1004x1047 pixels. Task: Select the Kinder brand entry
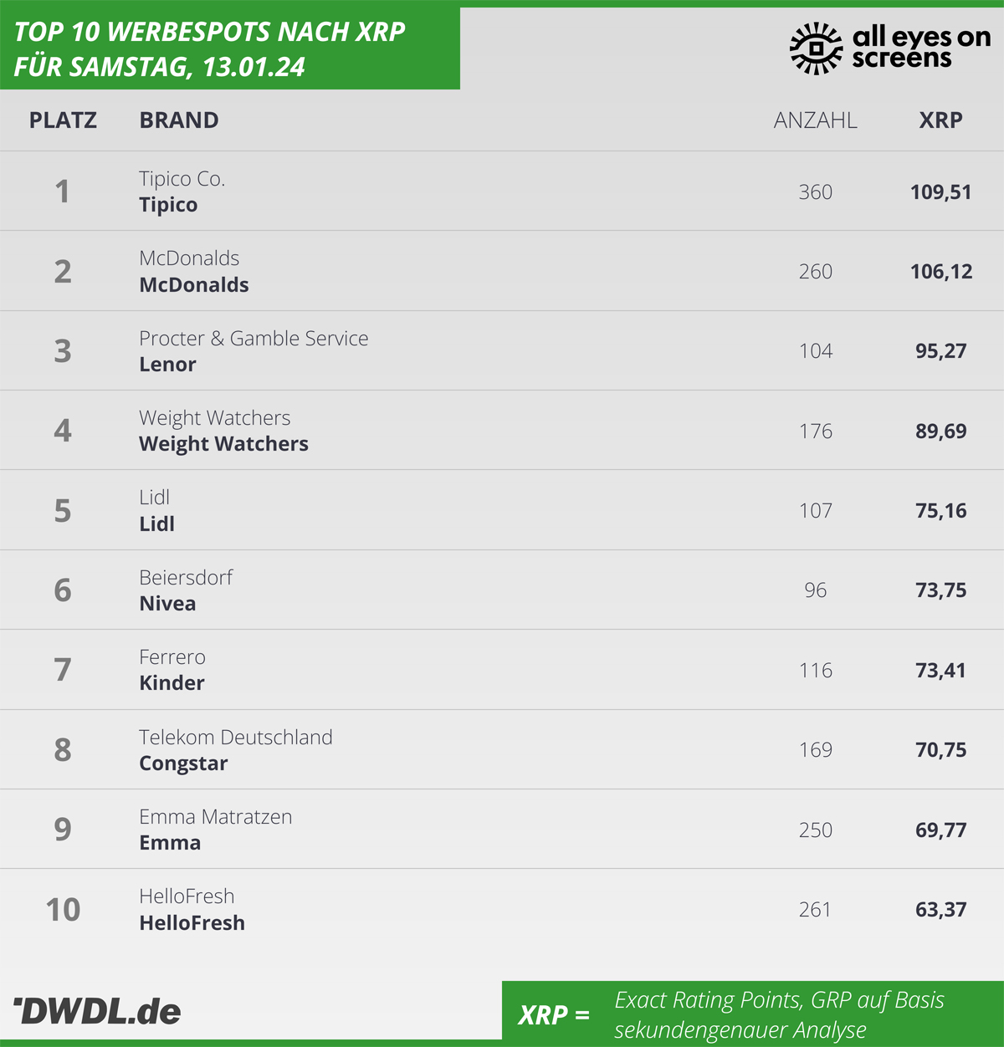click(172, 683)
